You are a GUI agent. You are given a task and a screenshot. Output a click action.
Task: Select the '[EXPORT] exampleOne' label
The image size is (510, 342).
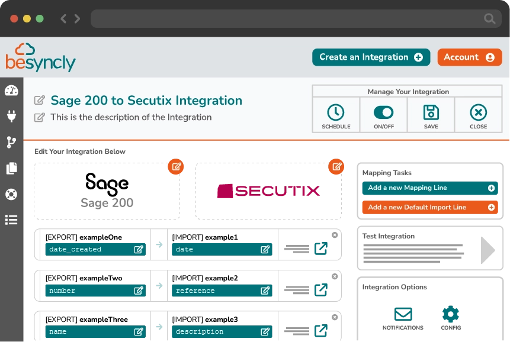(84, 237)
